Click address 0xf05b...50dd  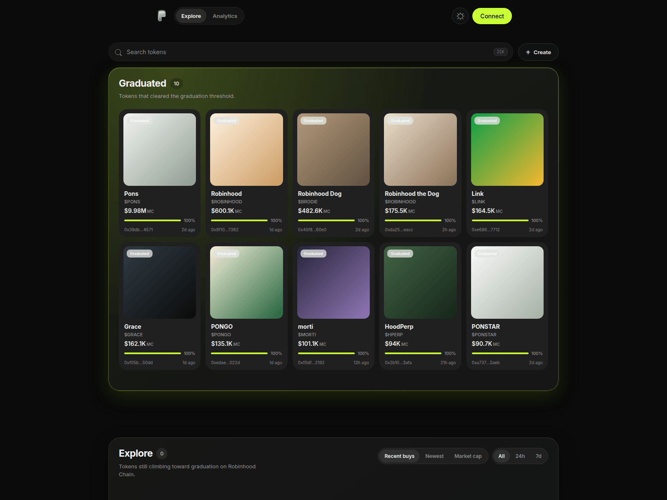(x=138, y=362)
